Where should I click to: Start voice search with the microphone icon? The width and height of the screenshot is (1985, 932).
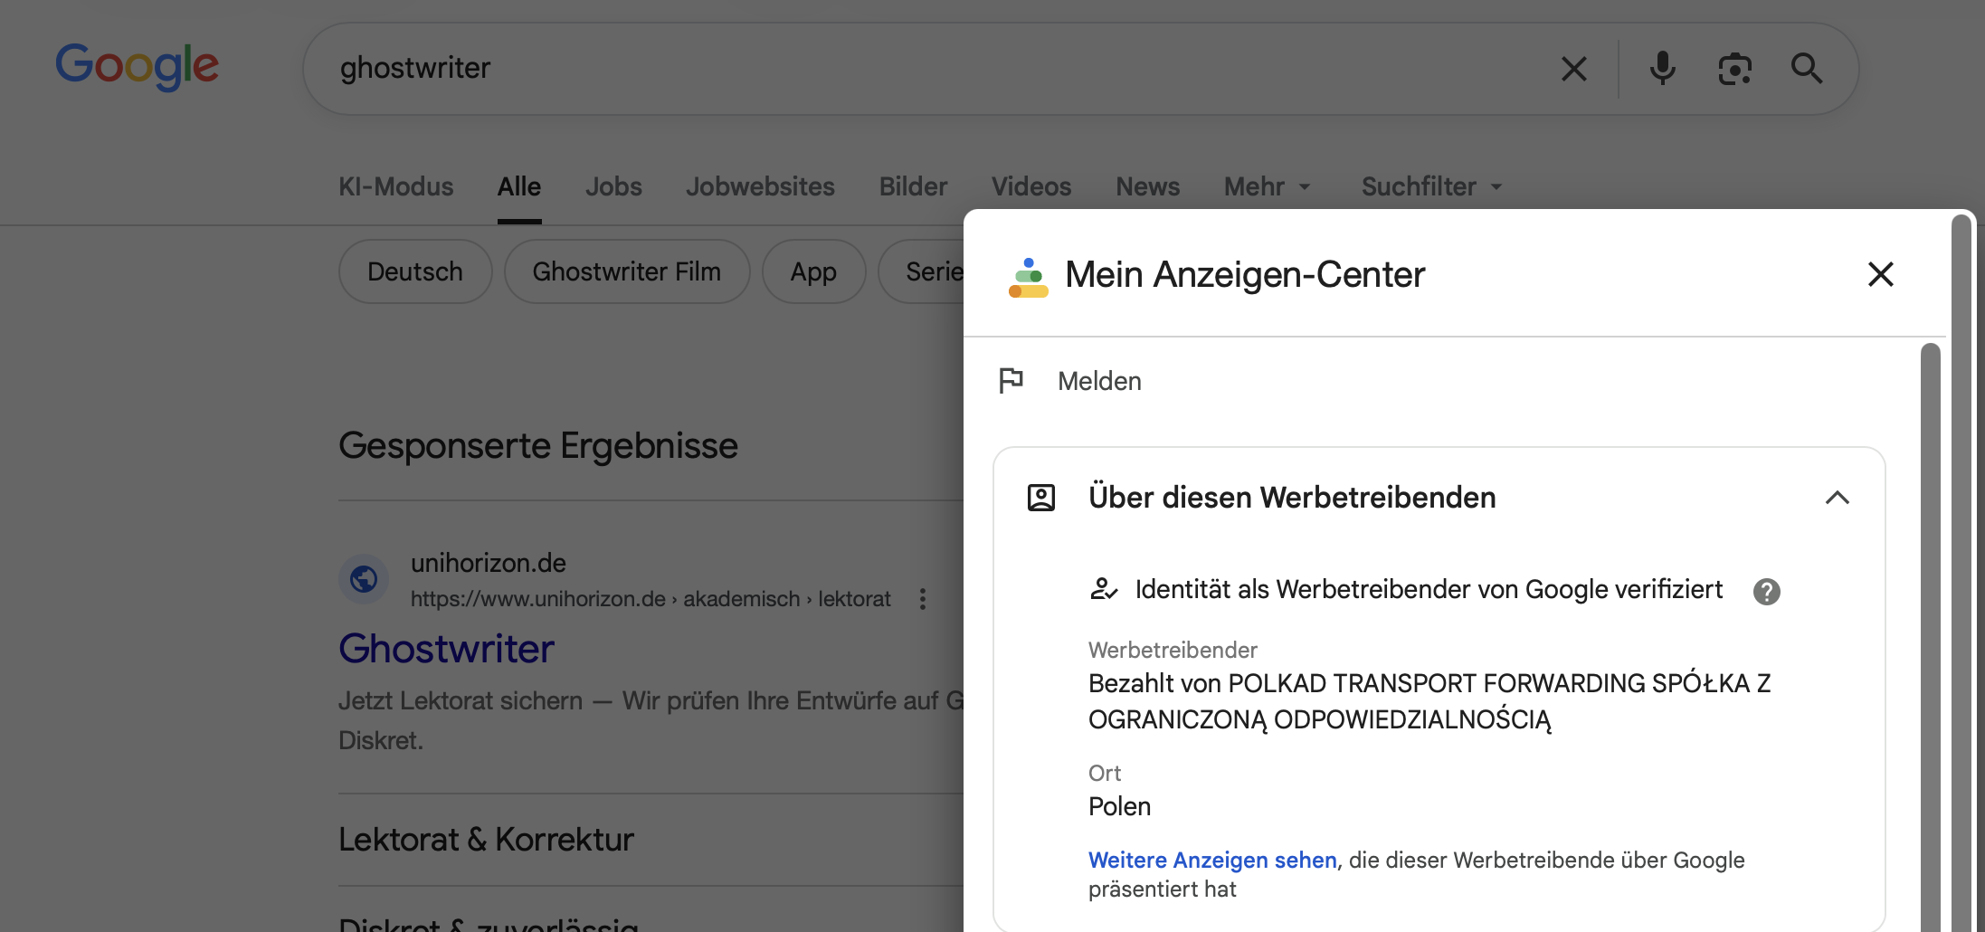1662,69
